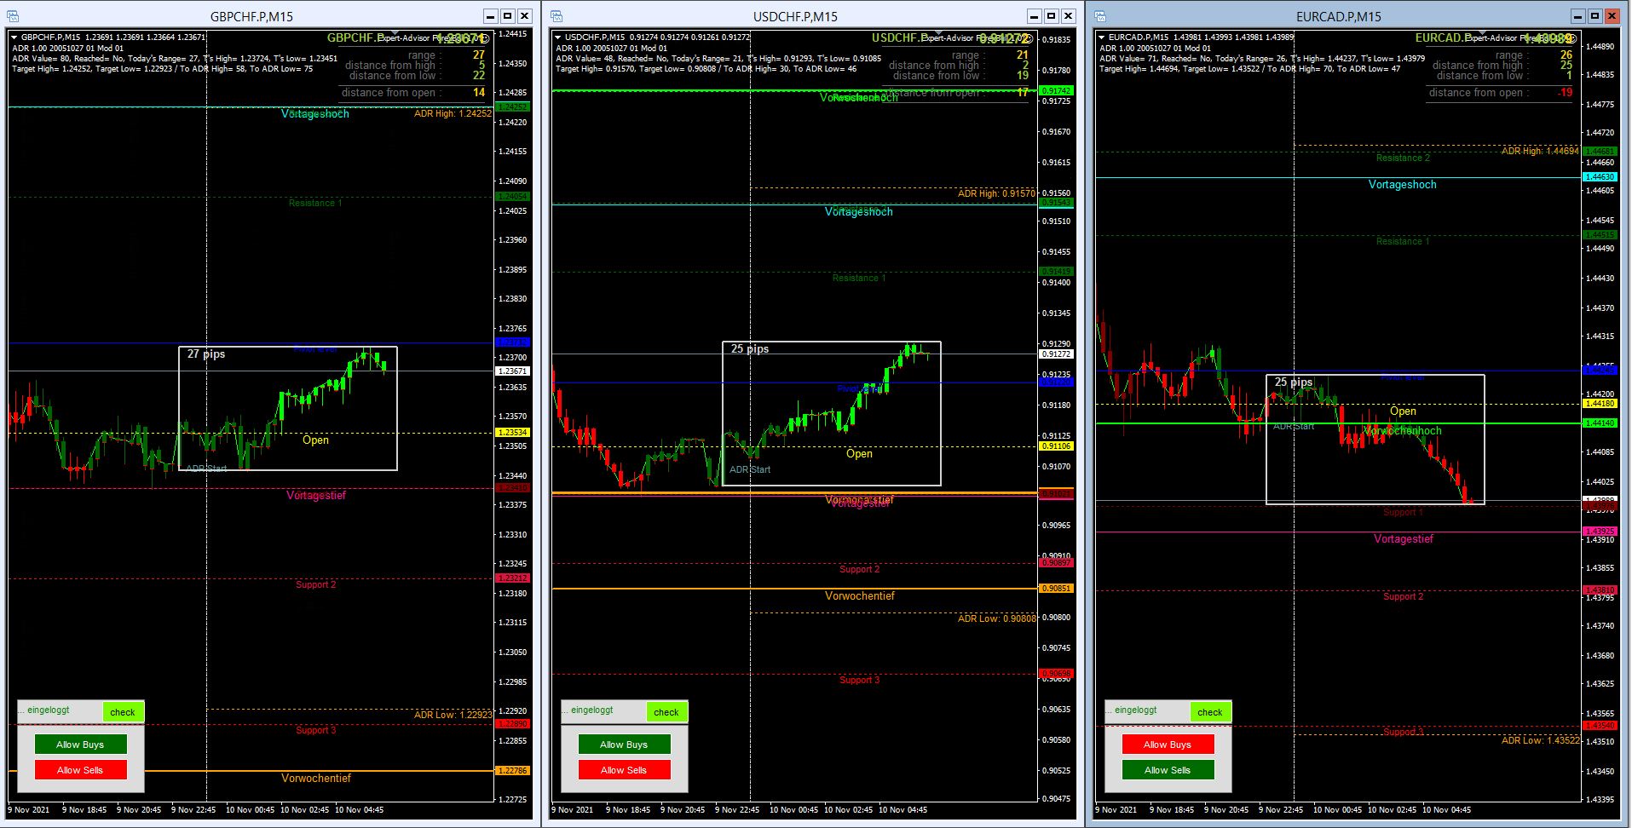
Task: Maximize the USDCHF.P,M15 chart window
Action: click(1051, 16)
